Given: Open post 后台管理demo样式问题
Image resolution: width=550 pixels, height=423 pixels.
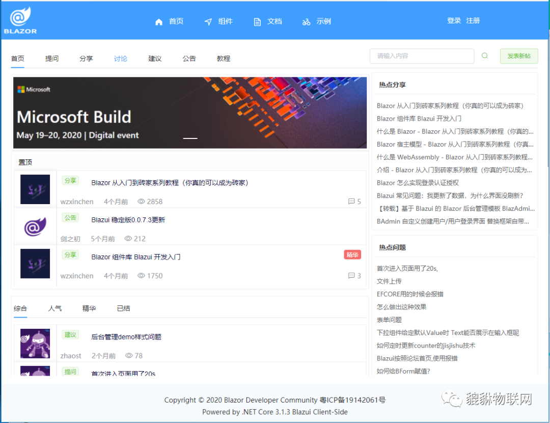Looking at the screenshot, I should tap(126, 337).
